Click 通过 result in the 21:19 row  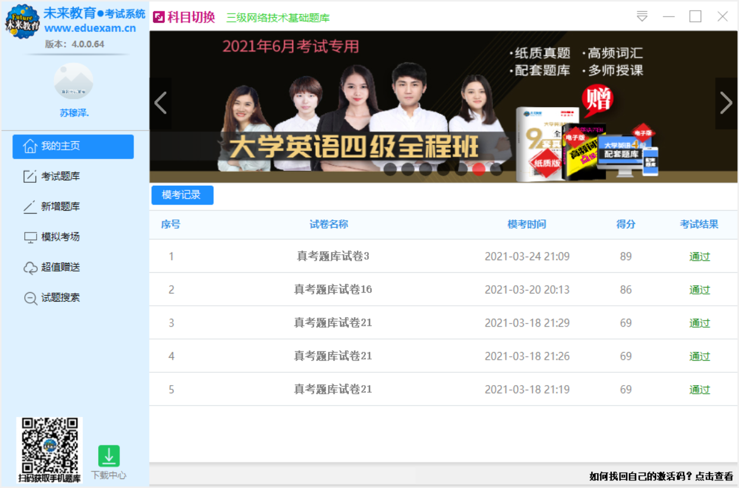(699, 389)
